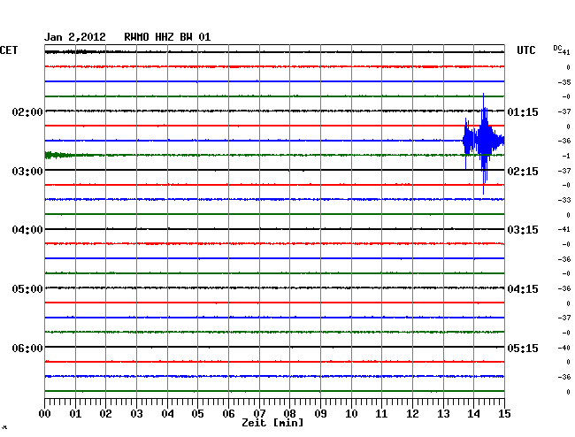The height and width of the screenshot is (437, 575).
Task: Select DC offset value -33
Action: pyautogui.click(x=564, y=200)
